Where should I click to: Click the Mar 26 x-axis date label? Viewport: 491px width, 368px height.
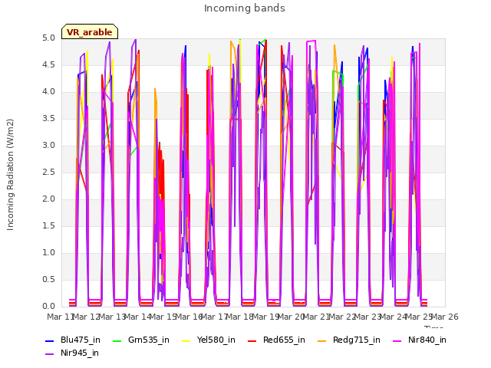click(x=445, y=317)
